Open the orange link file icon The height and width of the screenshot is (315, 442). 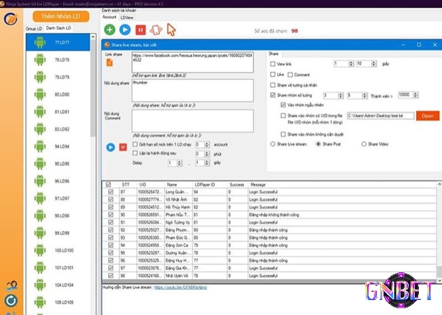(109, 63)
